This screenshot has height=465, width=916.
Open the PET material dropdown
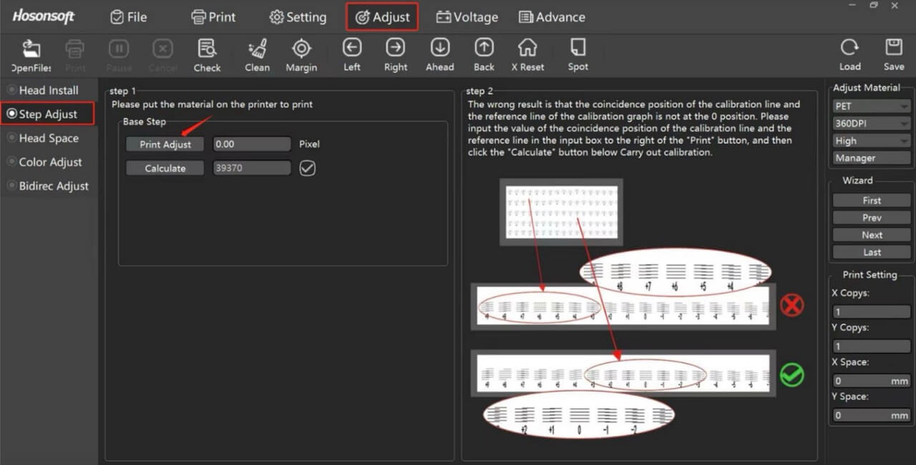pyautogui.click(x=871, y=107)
